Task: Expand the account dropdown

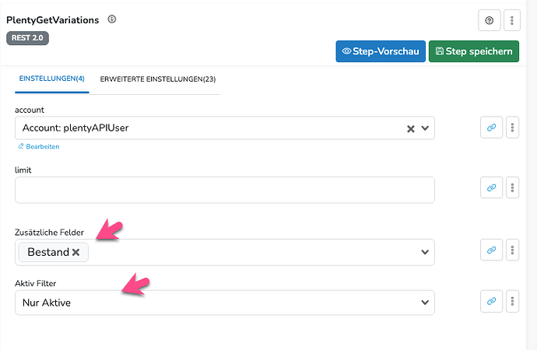Action: 425,128
